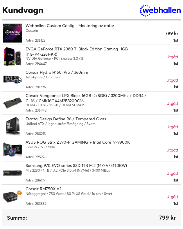Click the gold award badge on RM750X
This screenshot has height=229, width=183.
(19, 193)
